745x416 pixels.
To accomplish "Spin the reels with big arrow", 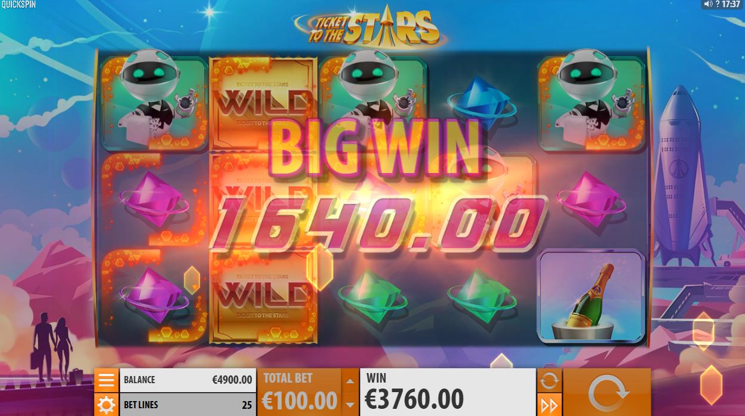I will (607, 392).
